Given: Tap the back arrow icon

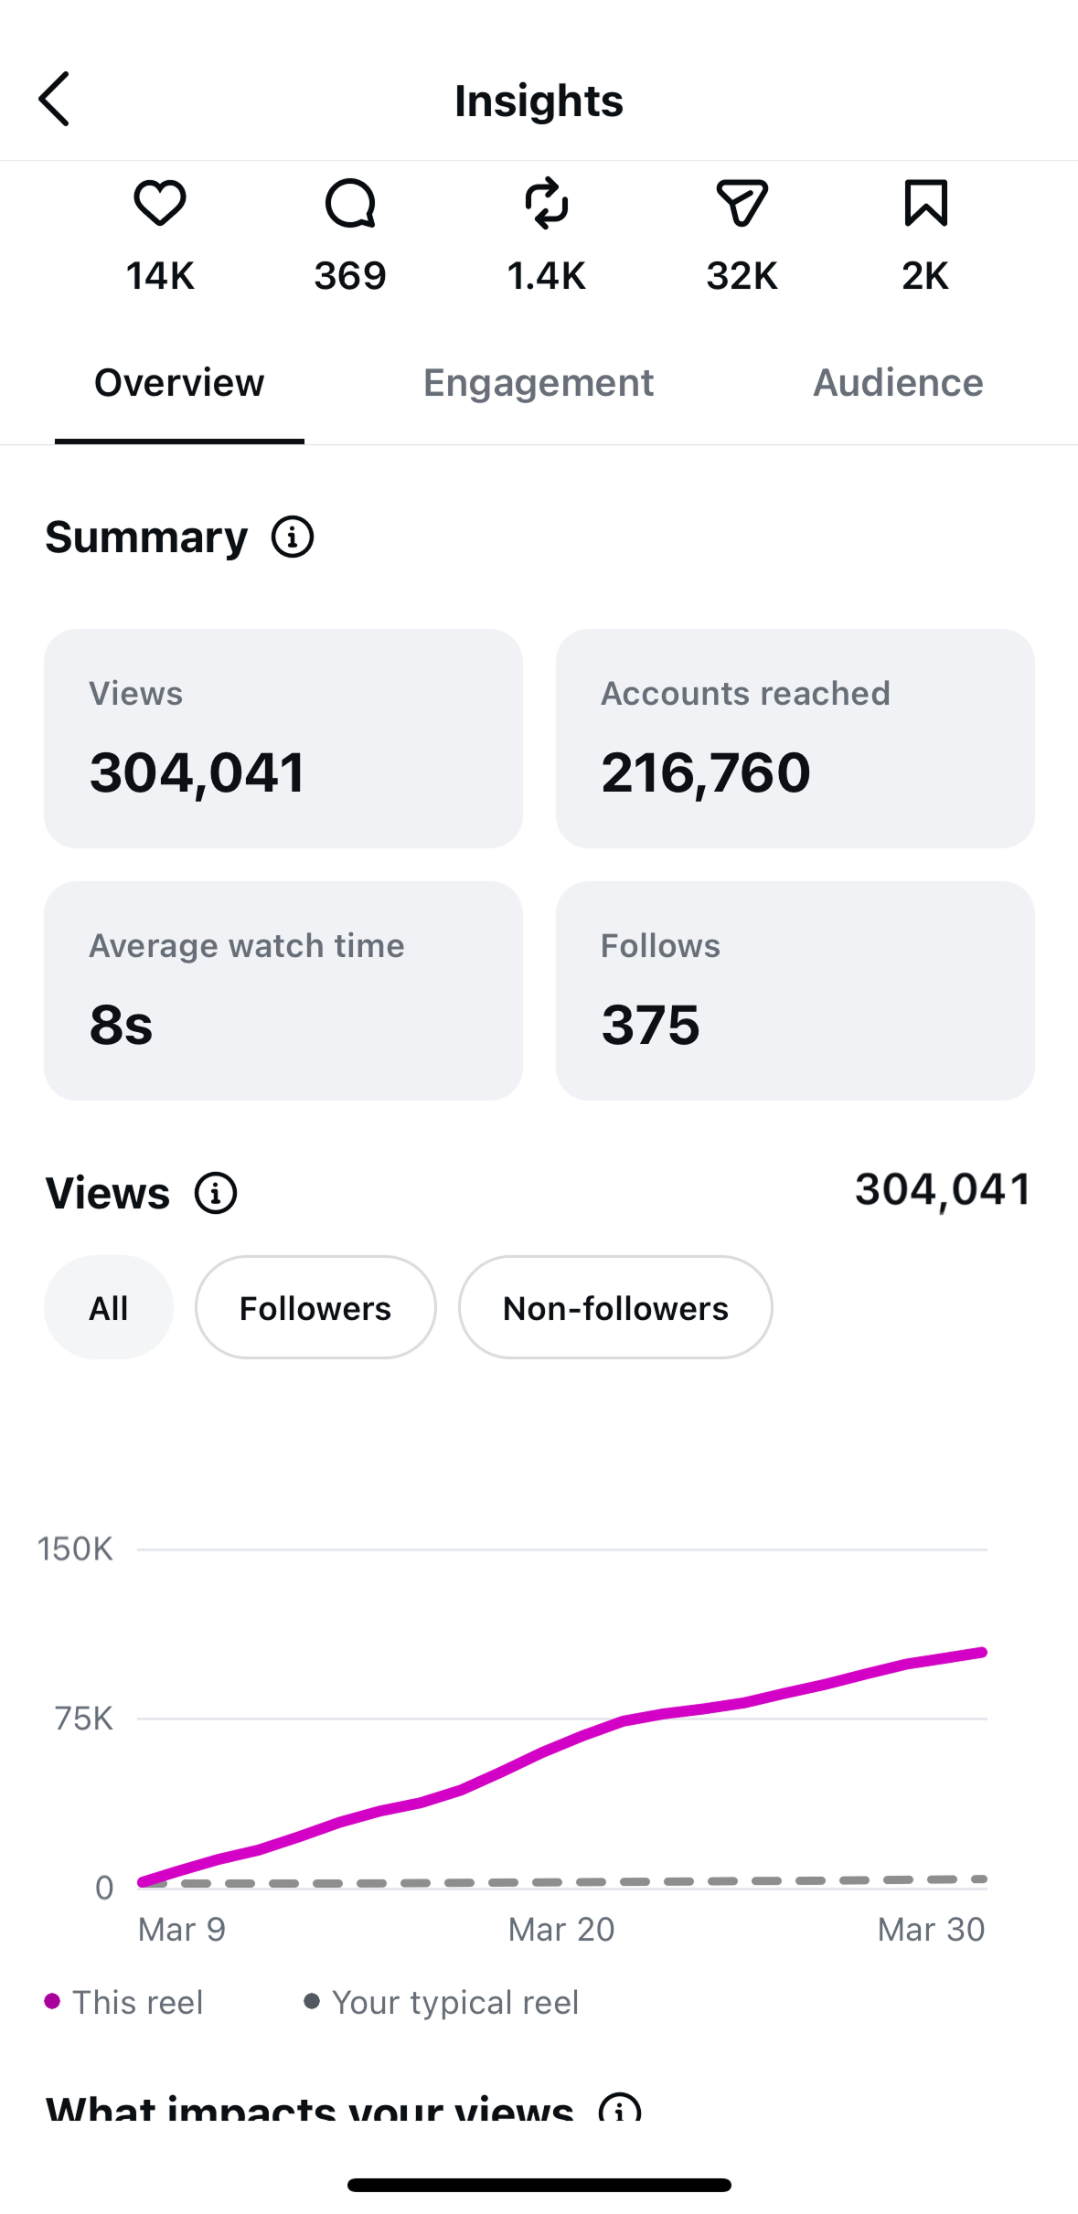Looking at the screenshot, I should point(54,99).
